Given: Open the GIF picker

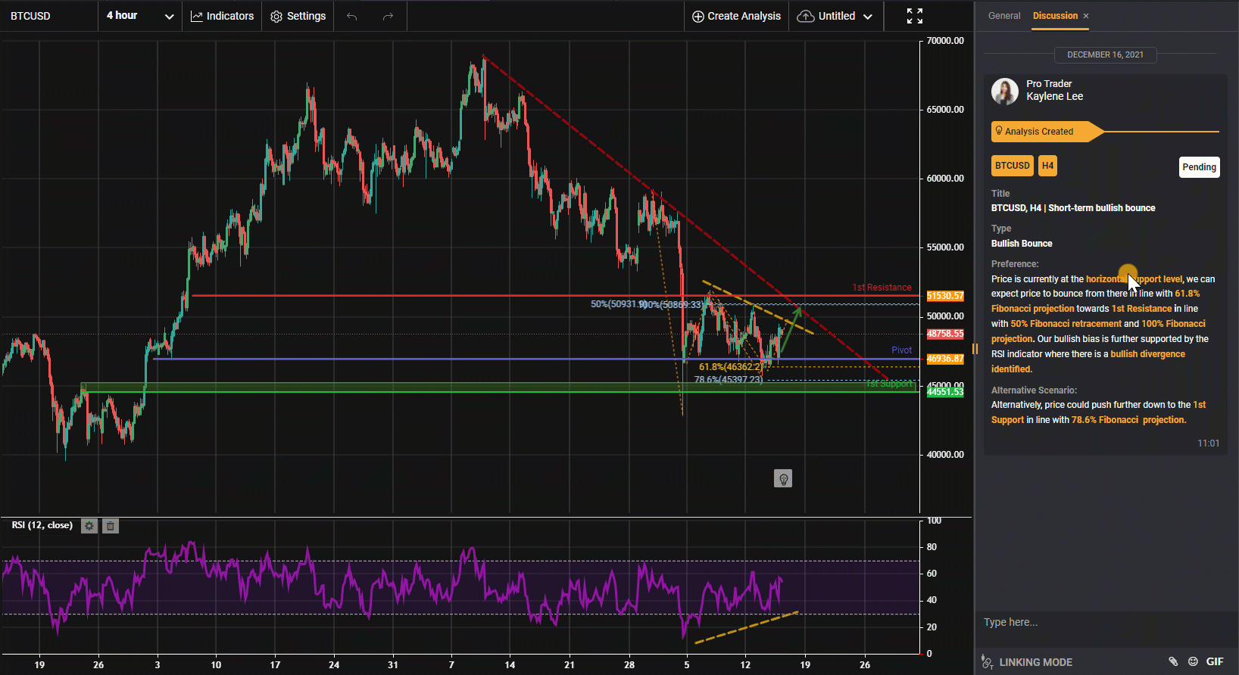Looking at the screenshot, I should point(1215,662).
